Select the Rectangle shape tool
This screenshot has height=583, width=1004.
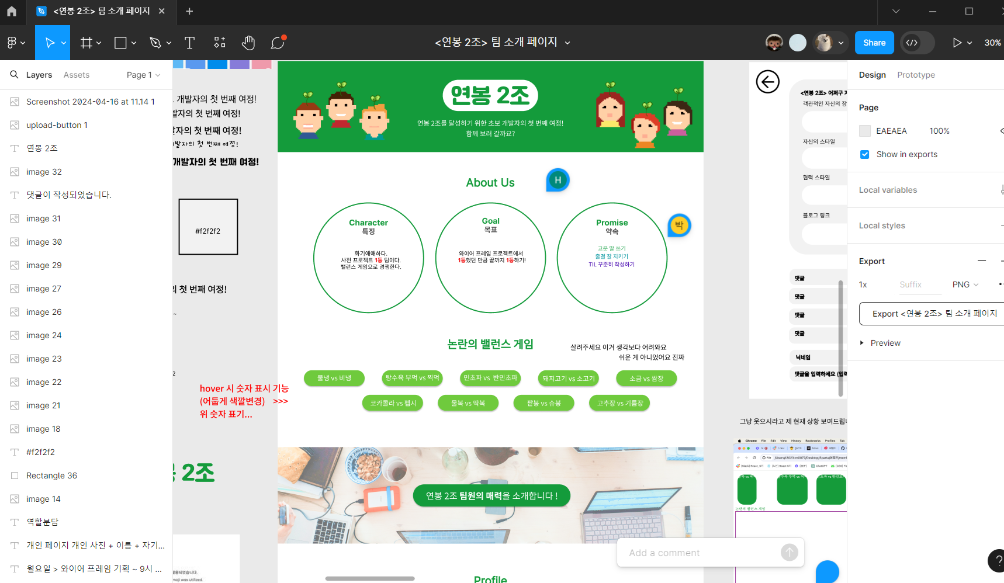click(120, 43)
